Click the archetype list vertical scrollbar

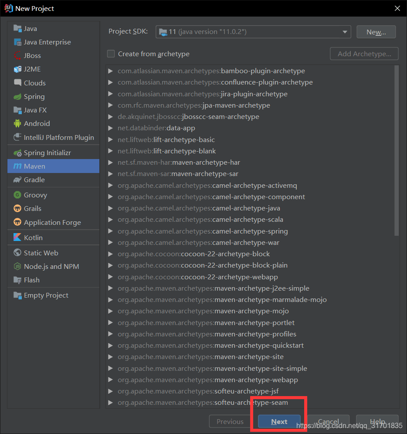pyautogui.click(x=397, y=151)
